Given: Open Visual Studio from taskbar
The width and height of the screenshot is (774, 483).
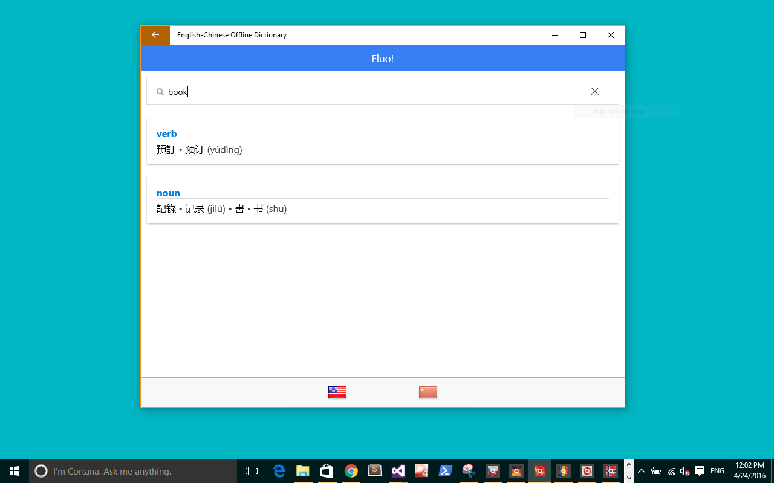Looking at the screenshot, I should [398, 471].
